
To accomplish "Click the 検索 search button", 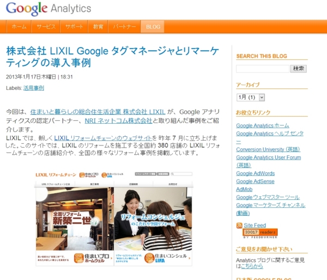I will [299, 69].
